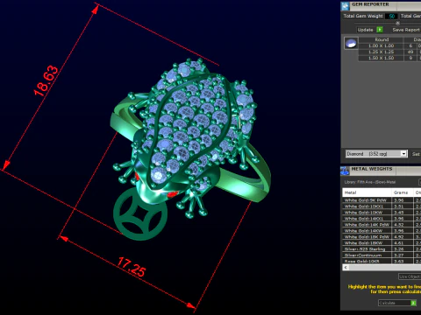Click the Update button label
Screen dimensions: 421x315
365,30
